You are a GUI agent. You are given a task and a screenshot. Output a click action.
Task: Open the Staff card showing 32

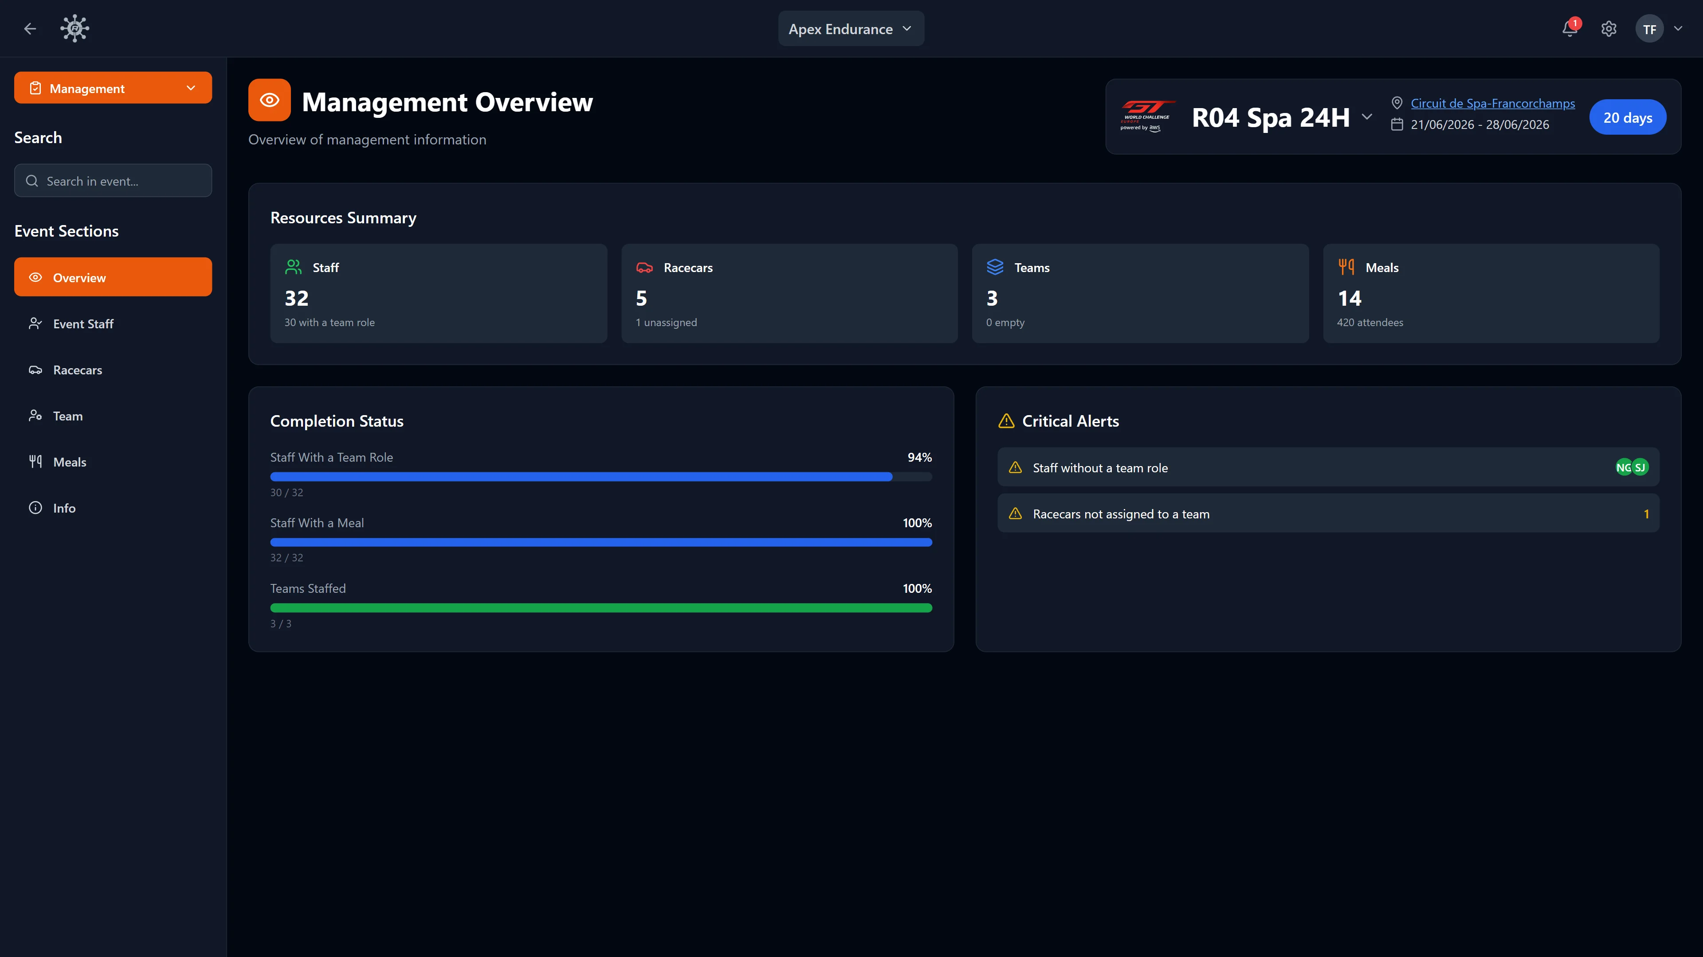(438, 293)
